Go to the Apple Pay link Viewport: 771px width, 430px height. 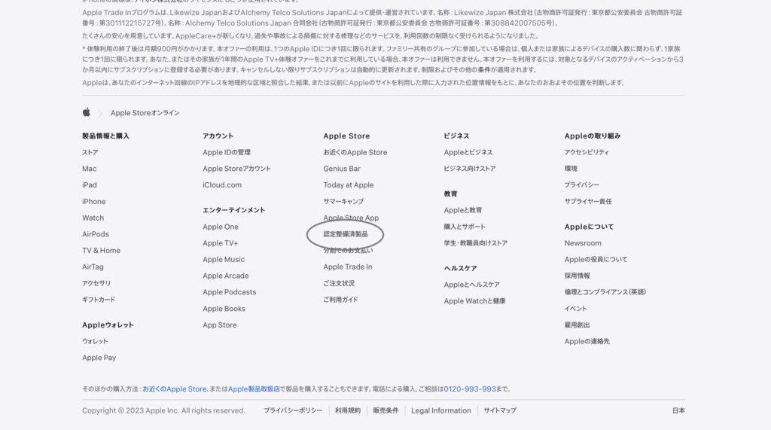(99, 358)
